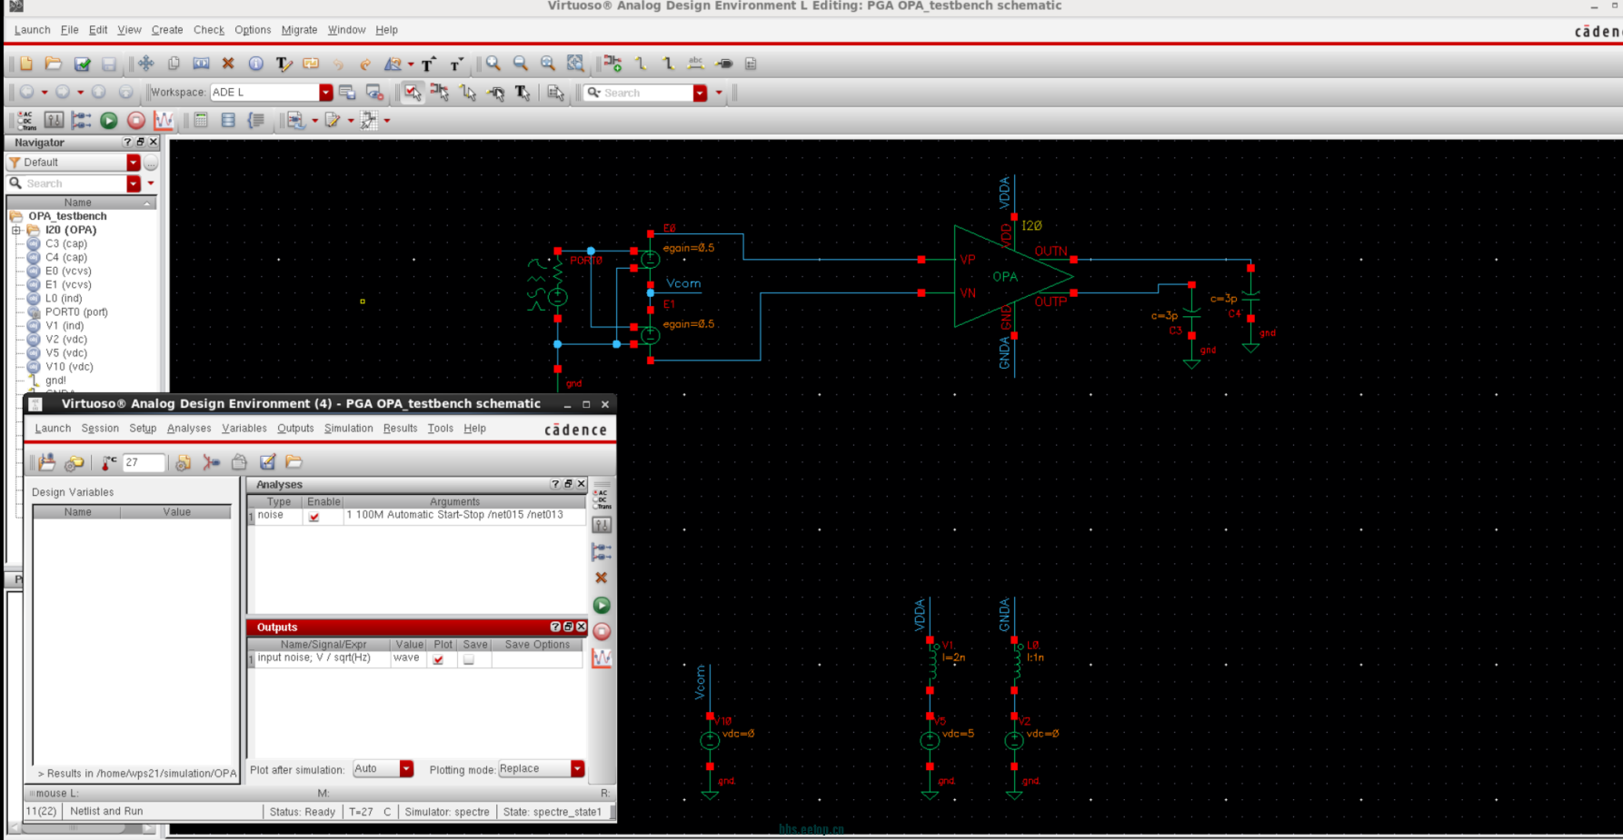The height and width of the screenshot is (840, 1623).
Task: Open the Check menu in Virtuoso menu bar
Action: (209, 30)
